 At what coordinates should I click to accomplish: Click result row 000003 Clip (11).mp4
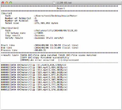34,70
